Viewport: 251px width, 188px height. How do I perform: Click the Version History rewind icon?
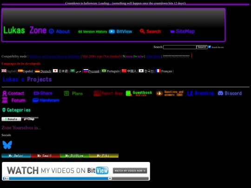point(80,32)
